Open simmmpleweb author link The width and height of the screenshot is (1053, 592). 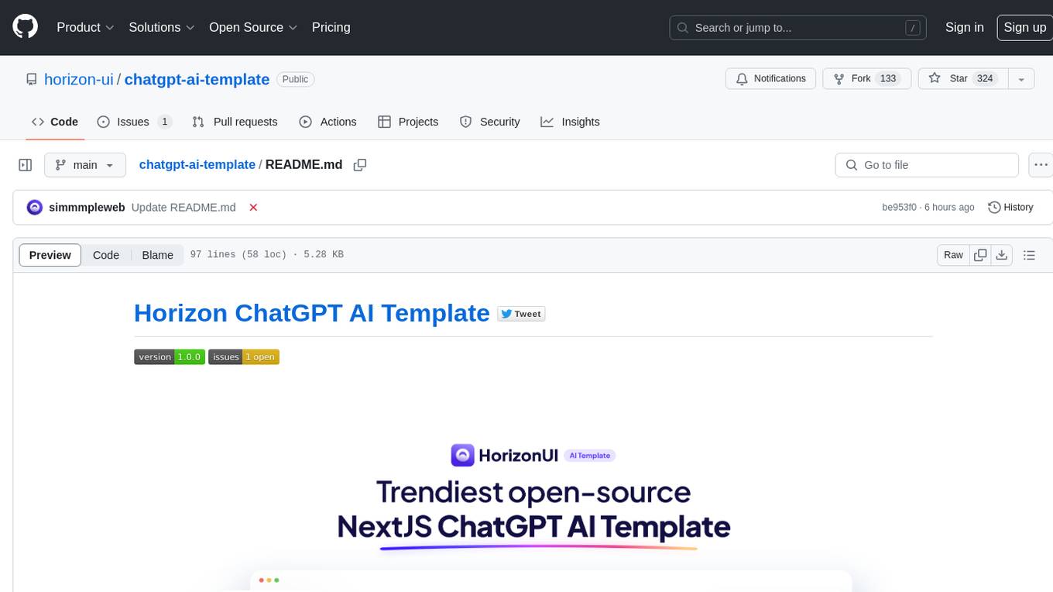click(87, 208)
